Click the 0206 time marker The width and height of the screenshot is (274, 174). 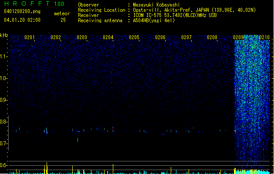pyautogui.click(x=160, y=37)
